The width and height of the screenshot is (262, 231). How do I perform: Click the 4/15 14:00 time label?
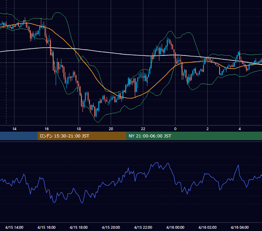14,227
